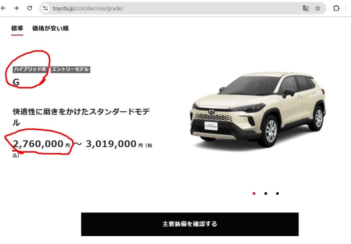Image resolution: width=351 pixels, height=244 pixels.
Task: Select the first red carousel dot
Action: [254, 194]
